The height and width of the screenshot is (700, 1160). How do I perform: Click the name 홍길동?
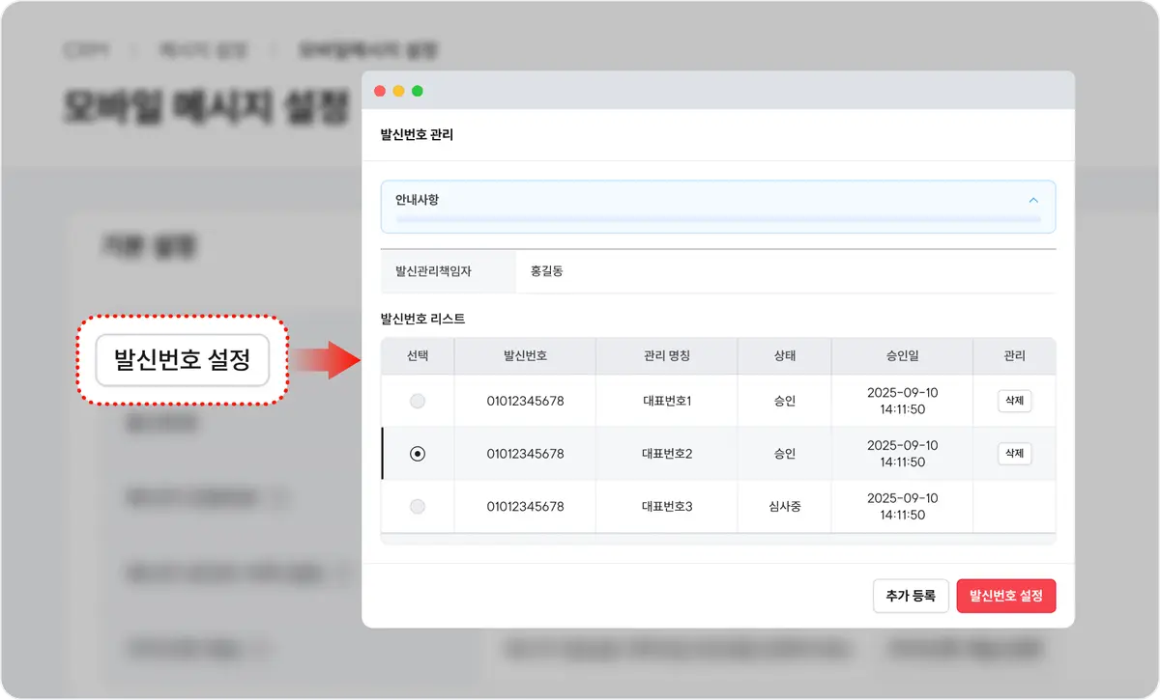click(547, 271)
